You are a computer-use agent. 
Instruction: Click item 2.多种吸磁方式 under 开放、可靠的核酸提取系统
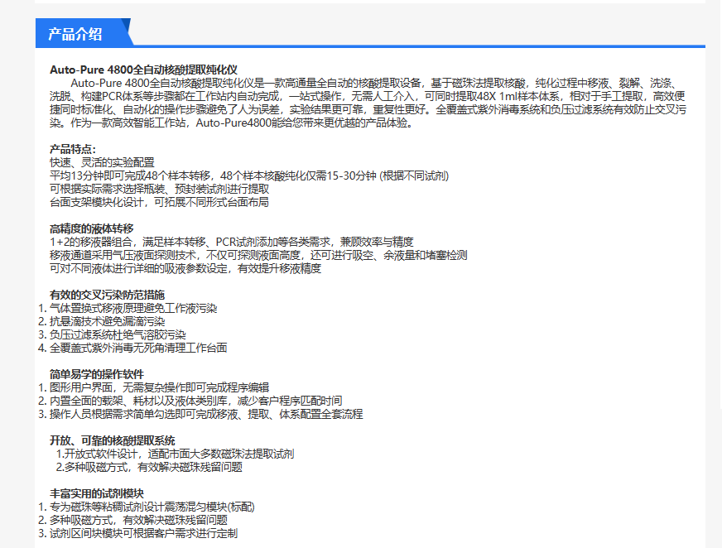pos(149,468)
